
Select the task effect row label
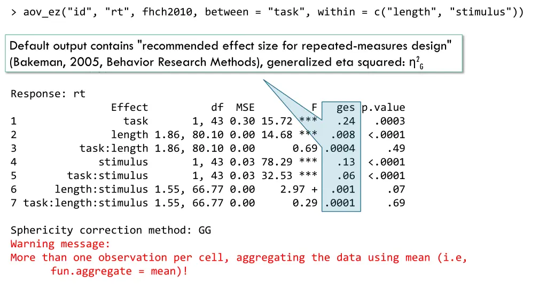tap(136, 121)
